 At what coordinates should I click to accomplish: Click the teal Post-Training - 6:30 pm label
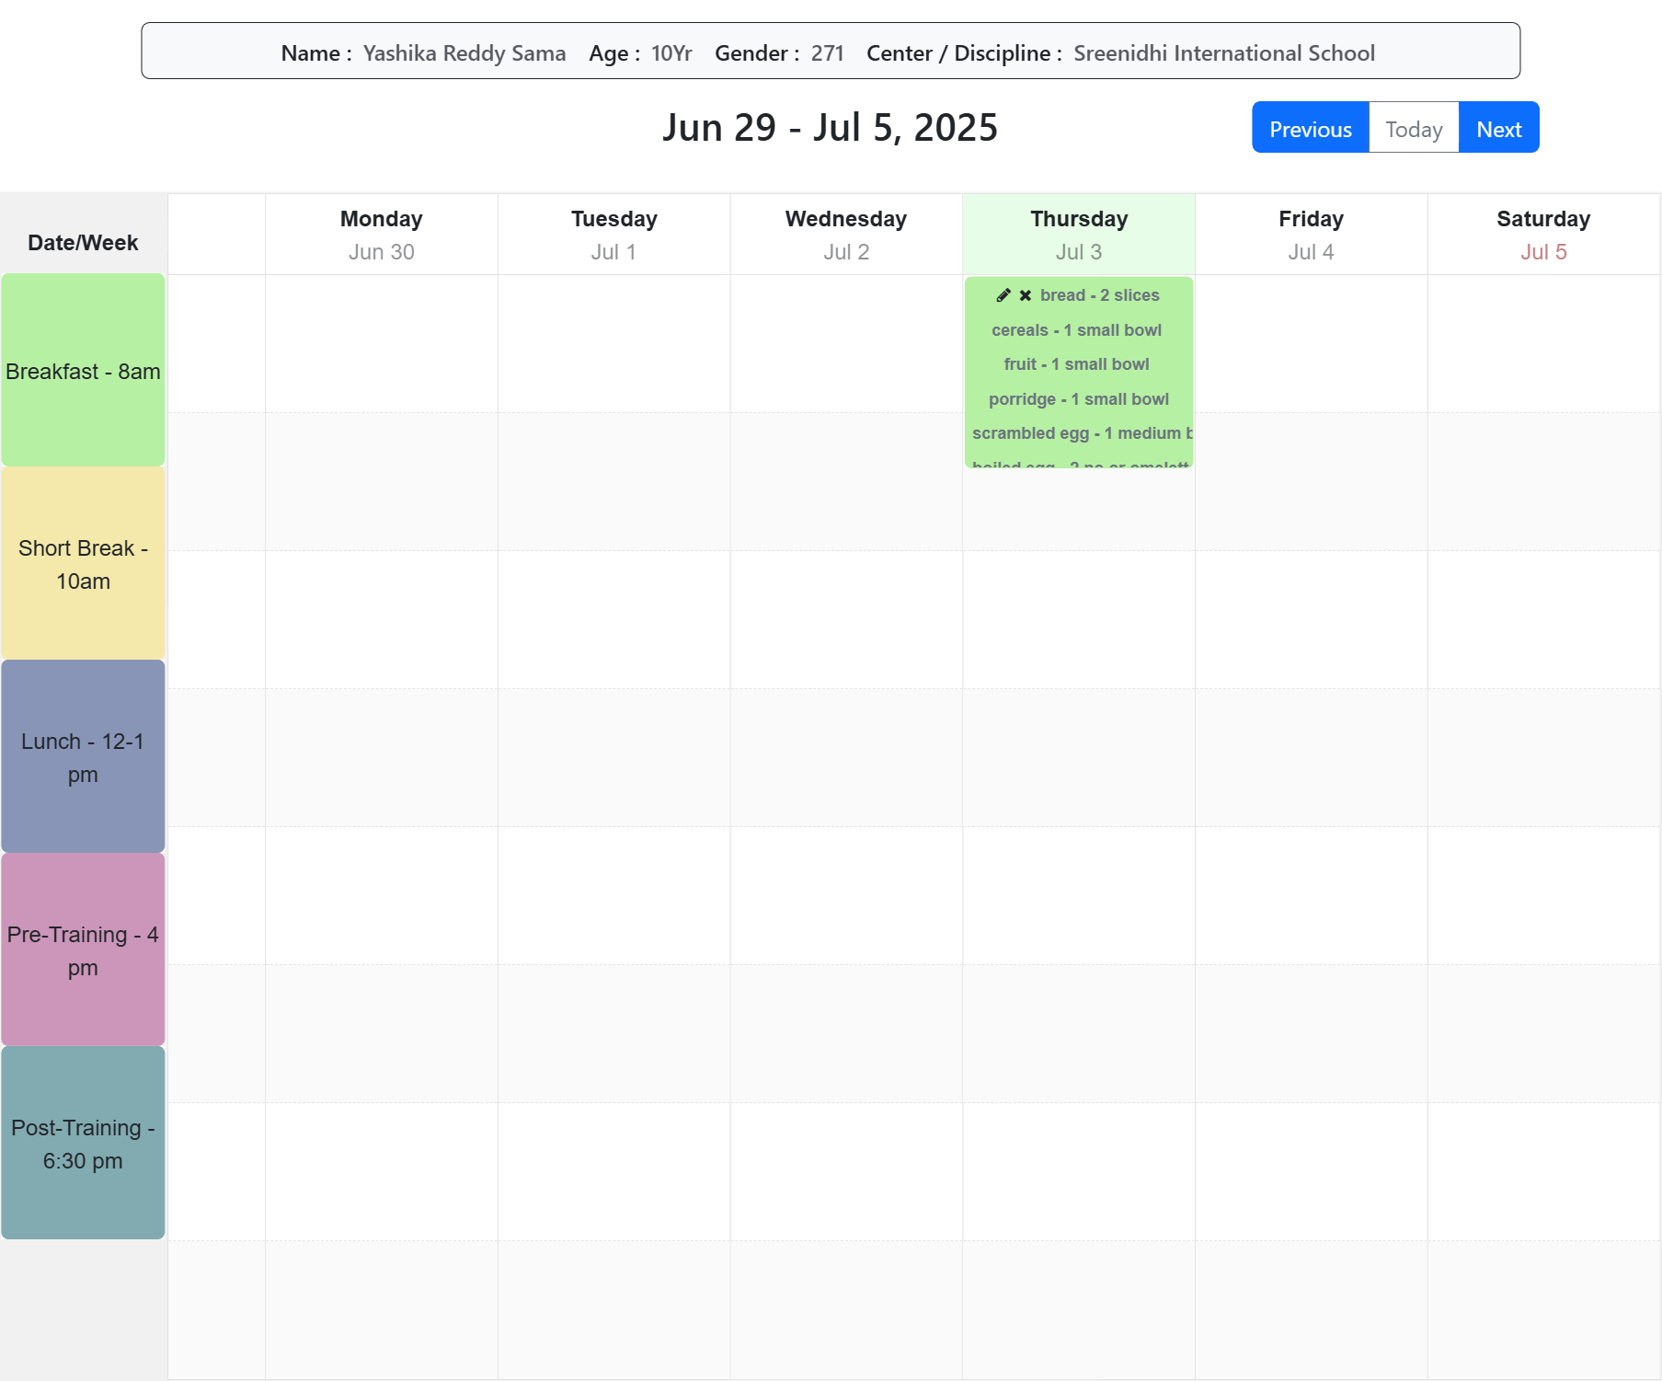[83, 1144]
